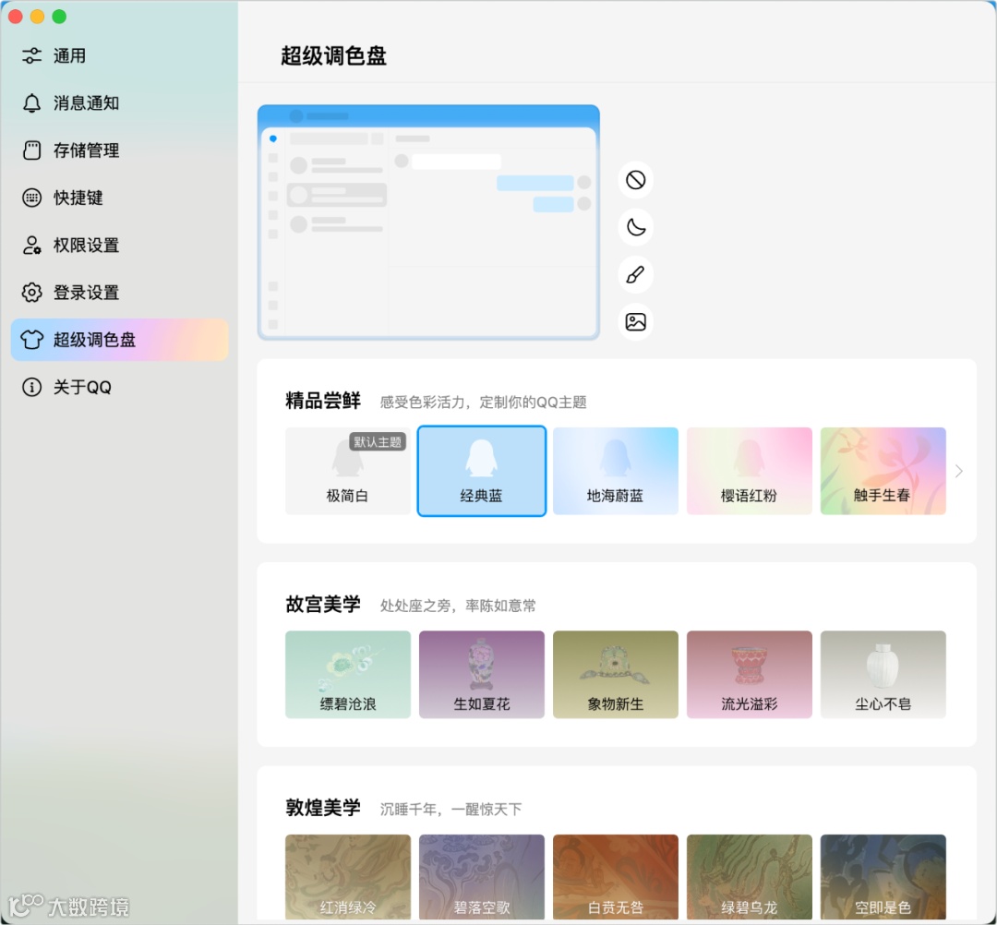This screenshot has width=997, height=925.
Task: Maximize the window with the green button
Action: [59, 17]
